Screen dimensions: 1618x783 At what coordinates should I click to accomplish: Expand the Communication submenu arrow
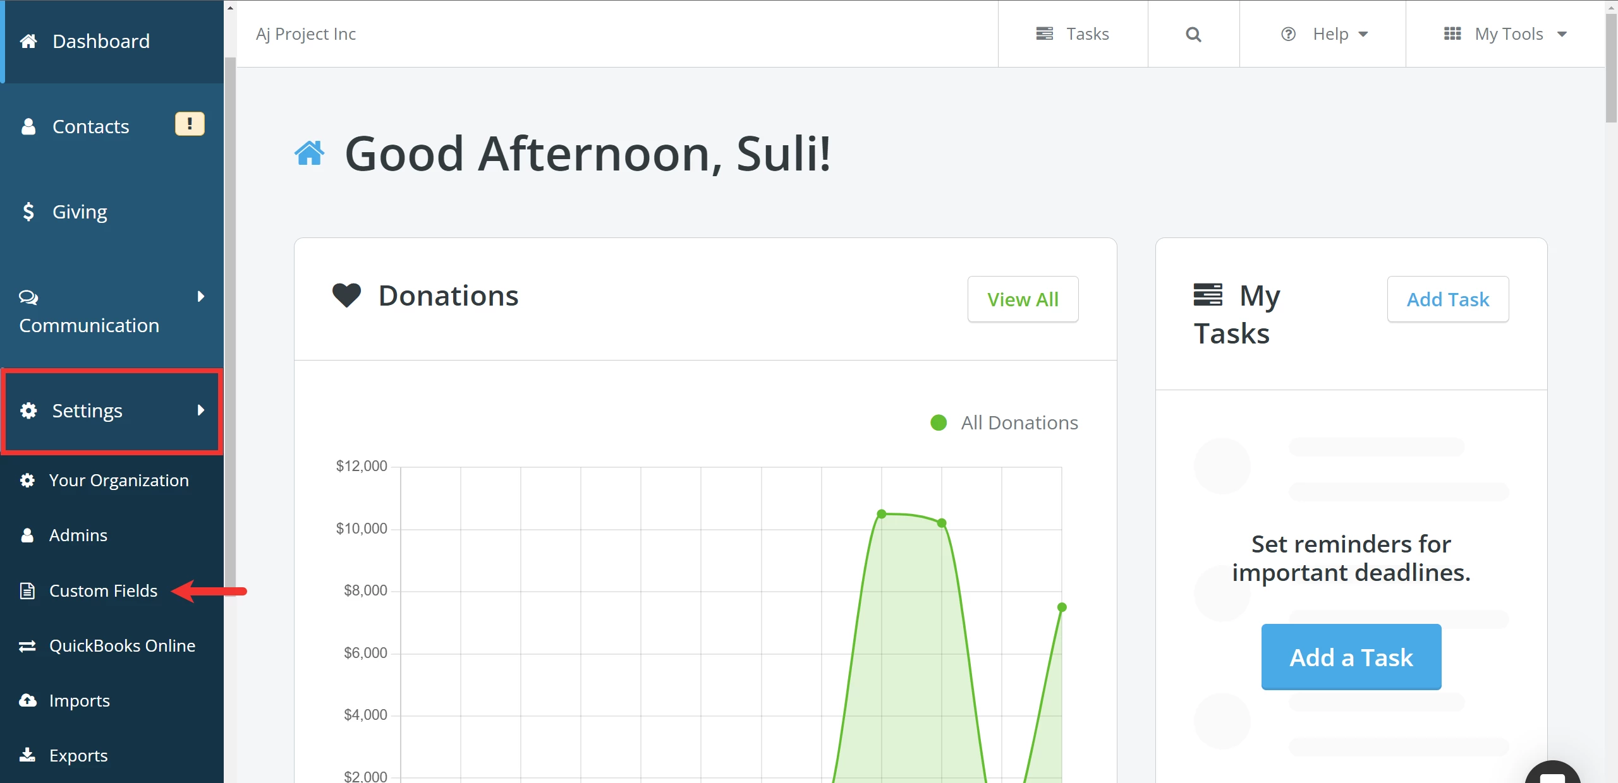[x=201, y=297]
